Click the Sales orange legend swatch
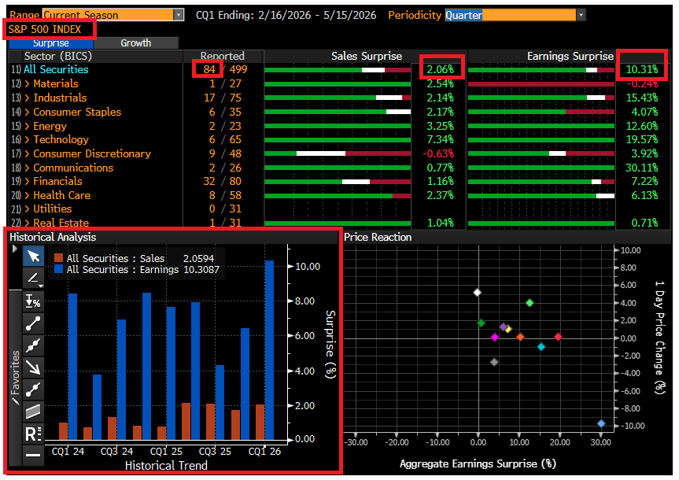 58,258
